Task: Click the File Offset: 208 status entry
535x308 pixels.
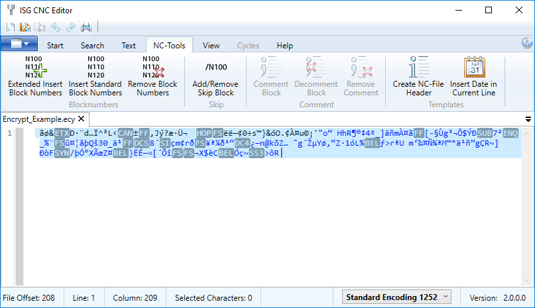Action: 29,298
